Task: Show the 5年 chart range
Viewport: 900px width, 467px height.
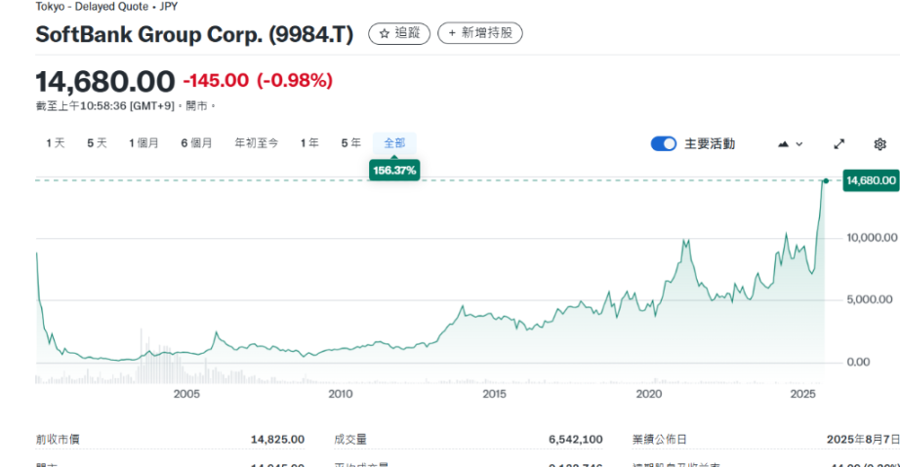Action: 350,143
